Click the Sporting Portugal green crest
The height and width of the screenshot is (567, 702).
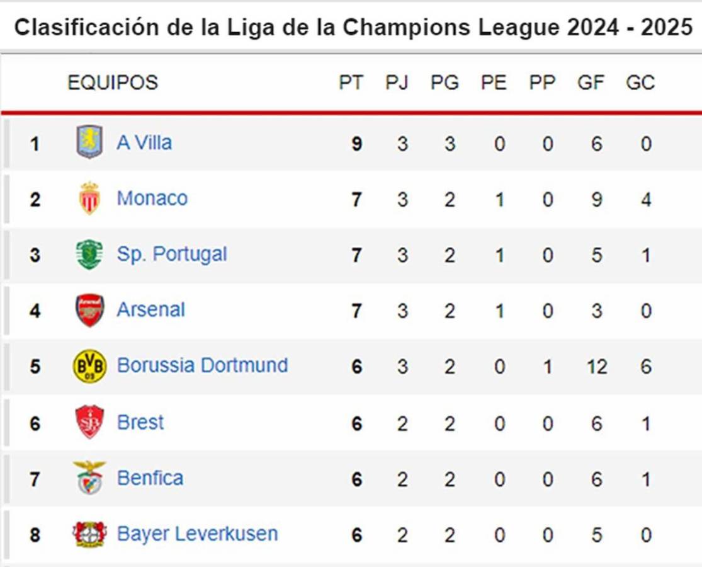point(89,254)
